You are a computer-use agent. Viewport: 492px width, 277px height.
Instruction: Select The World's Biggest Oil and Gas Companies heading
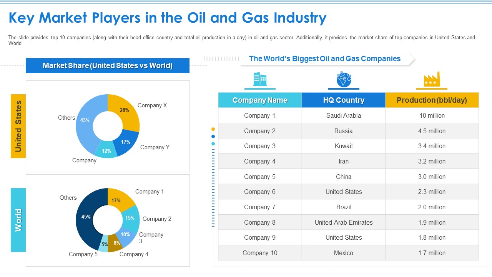(325, 58)
